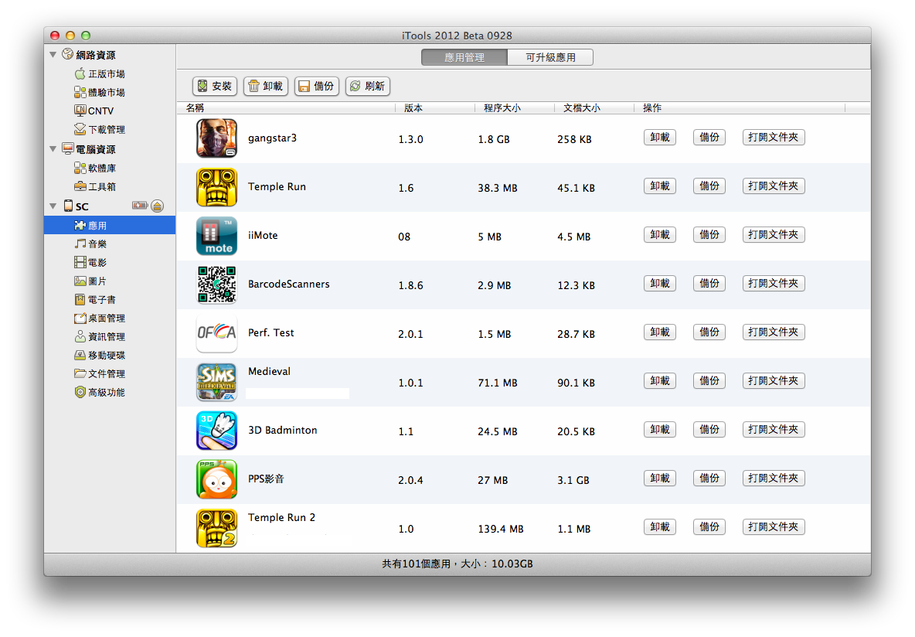Open 音樂 in the sidebar
The image size is (915, 637).
click(x=97, y=244)
